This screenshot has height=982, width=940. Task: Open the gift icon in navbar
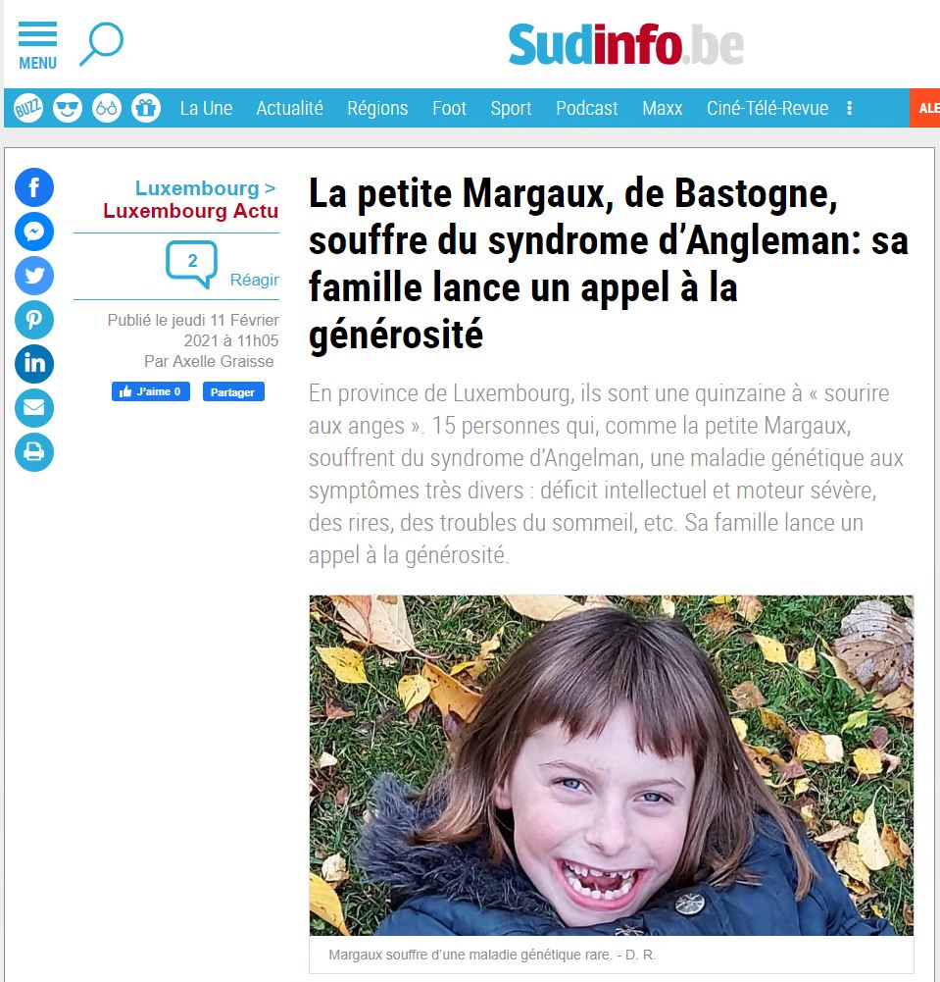146,108
